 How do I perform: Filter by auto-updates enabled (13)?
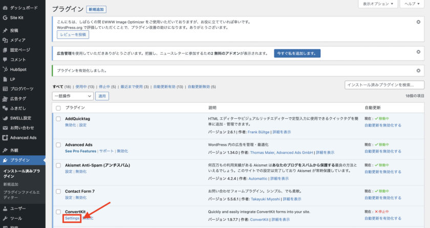(168, 87)
